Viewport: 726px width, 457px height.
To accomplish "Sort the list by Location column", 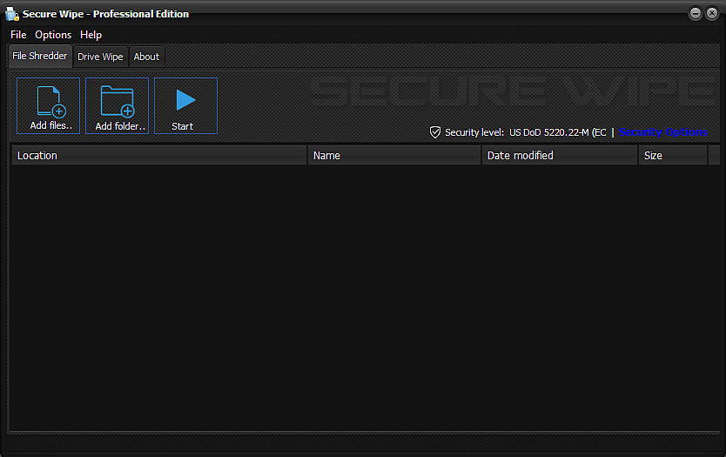I will (158, 156).
